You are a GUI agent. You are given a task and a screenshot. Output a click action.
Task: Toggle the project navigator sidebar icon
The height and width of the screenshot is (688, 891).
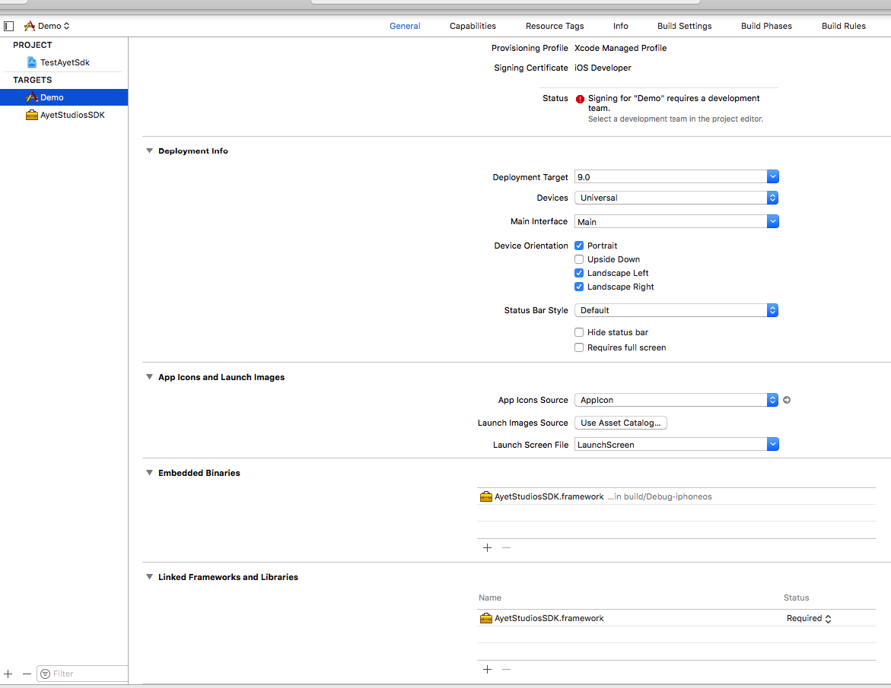pos(8,26)
